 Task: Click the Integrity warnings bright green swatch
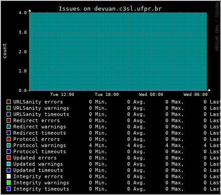coord(8,183)
